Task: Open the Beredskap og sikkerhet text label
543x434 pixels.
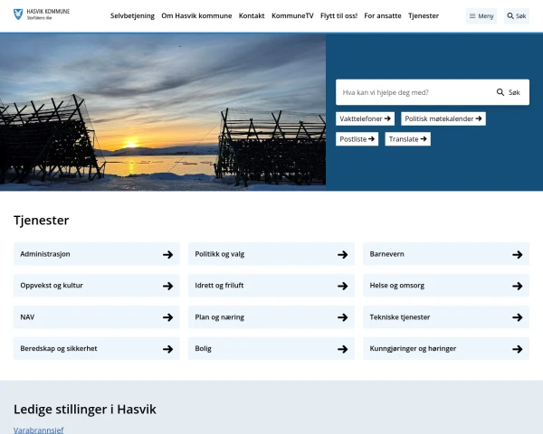Action: (x=59, y=348)
